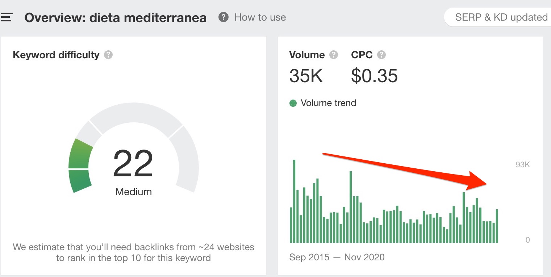The width and height of the screenshot is (551, 277).
Task: Click the Keyword difficulty help icon
Action: coord(108,55)
